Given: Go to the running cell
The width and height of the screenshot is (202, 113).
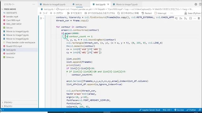Looking at the screenshot, I should (128, 13).
